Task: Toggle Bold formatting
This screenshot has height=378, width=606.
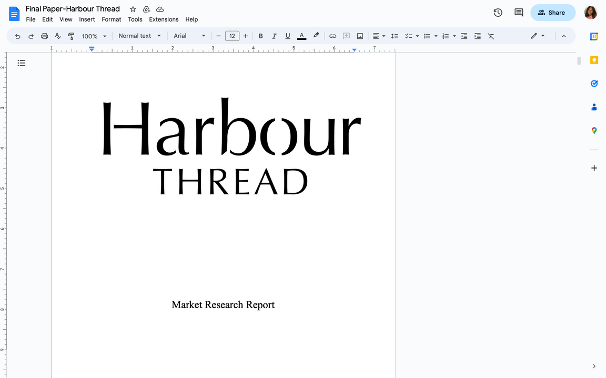Action: coord(260,36)
